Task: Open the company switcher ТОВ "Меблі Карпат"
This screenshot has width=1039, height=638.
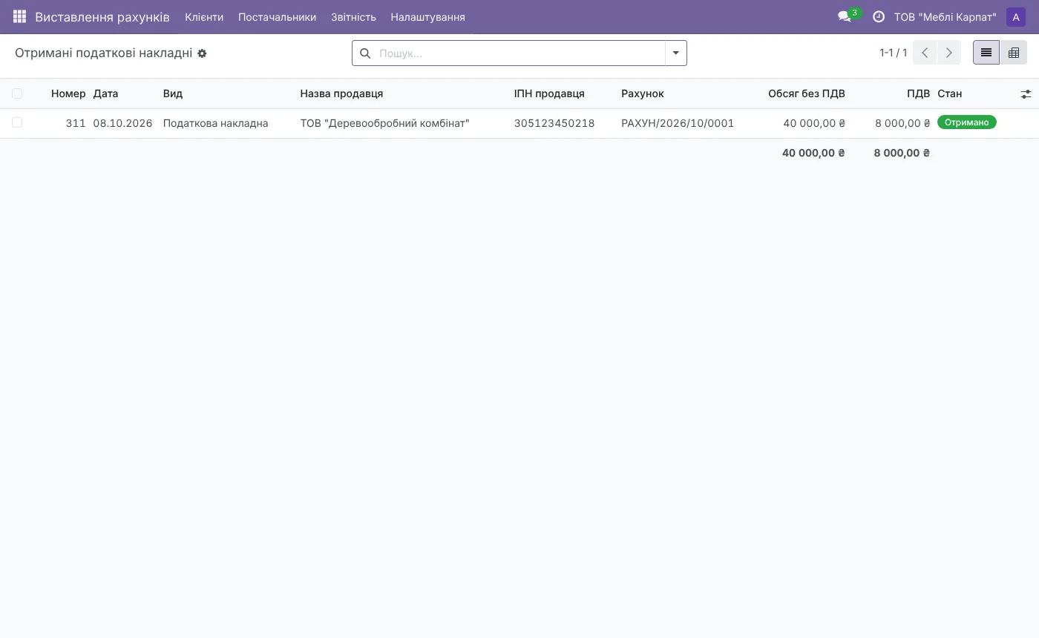Action: pos(945,17)
